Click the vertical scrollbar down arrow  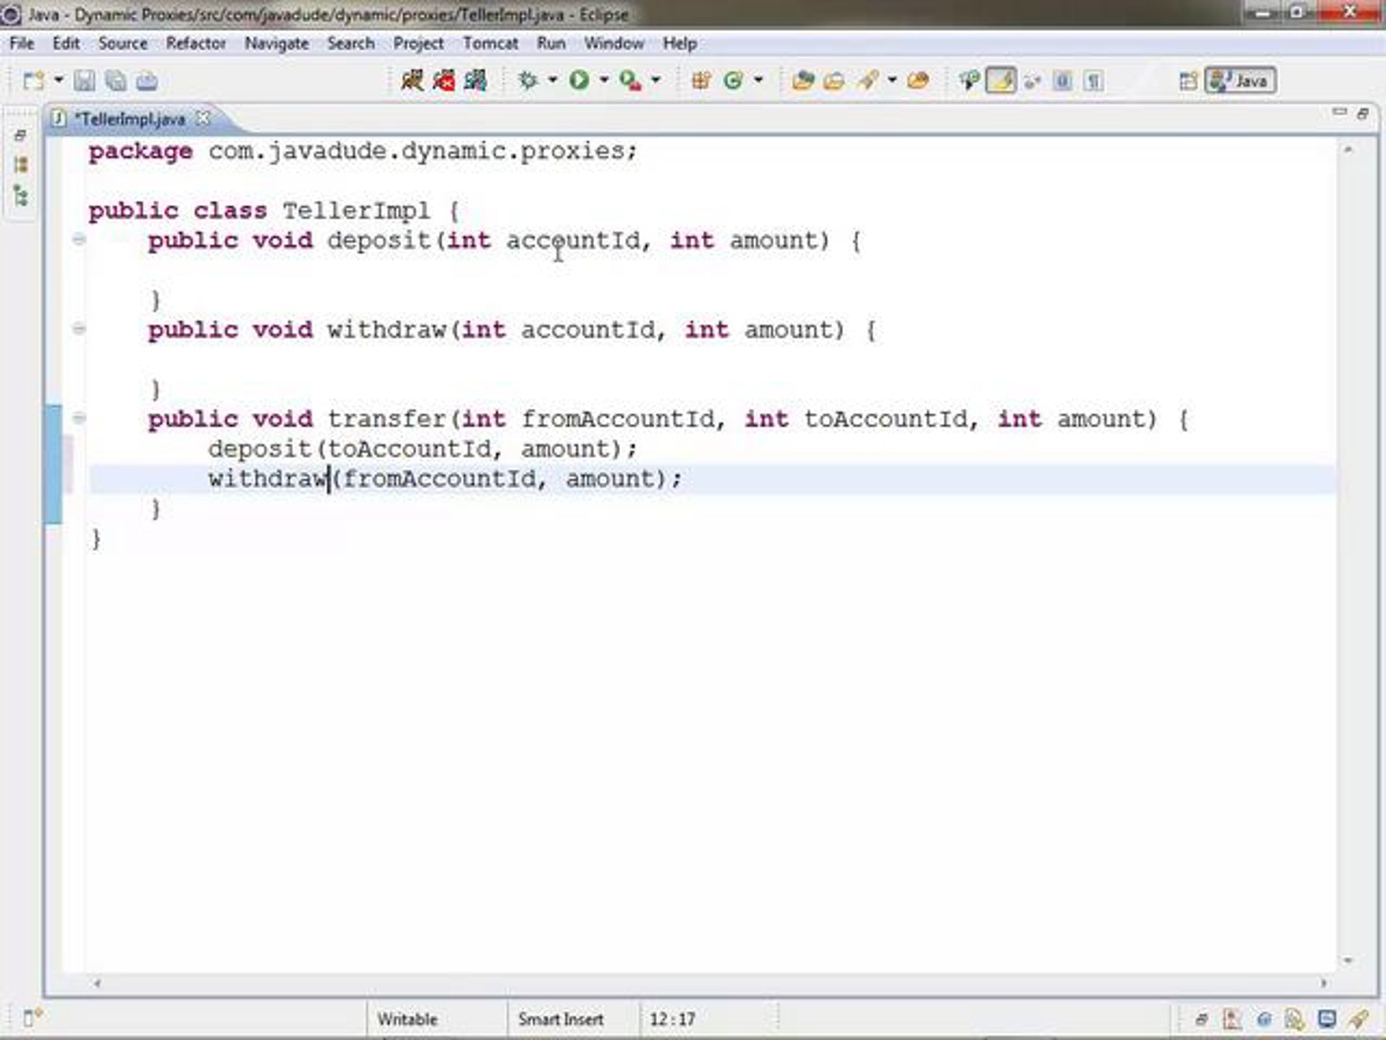click(1348, 960)
